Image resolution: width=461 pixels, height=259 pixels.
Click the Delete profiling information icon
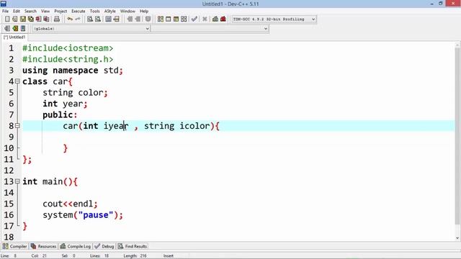(223, 19)
